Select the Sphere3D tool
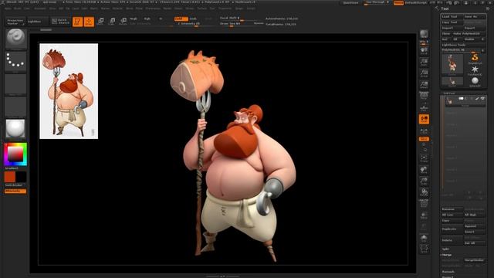The width and height of the screenshot is (494, 278). click(x=475, y=82)
